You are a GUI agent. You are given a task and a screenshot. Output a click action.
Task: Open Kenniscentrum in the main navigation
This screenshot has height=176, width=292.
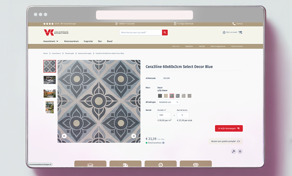pos(71,41)
